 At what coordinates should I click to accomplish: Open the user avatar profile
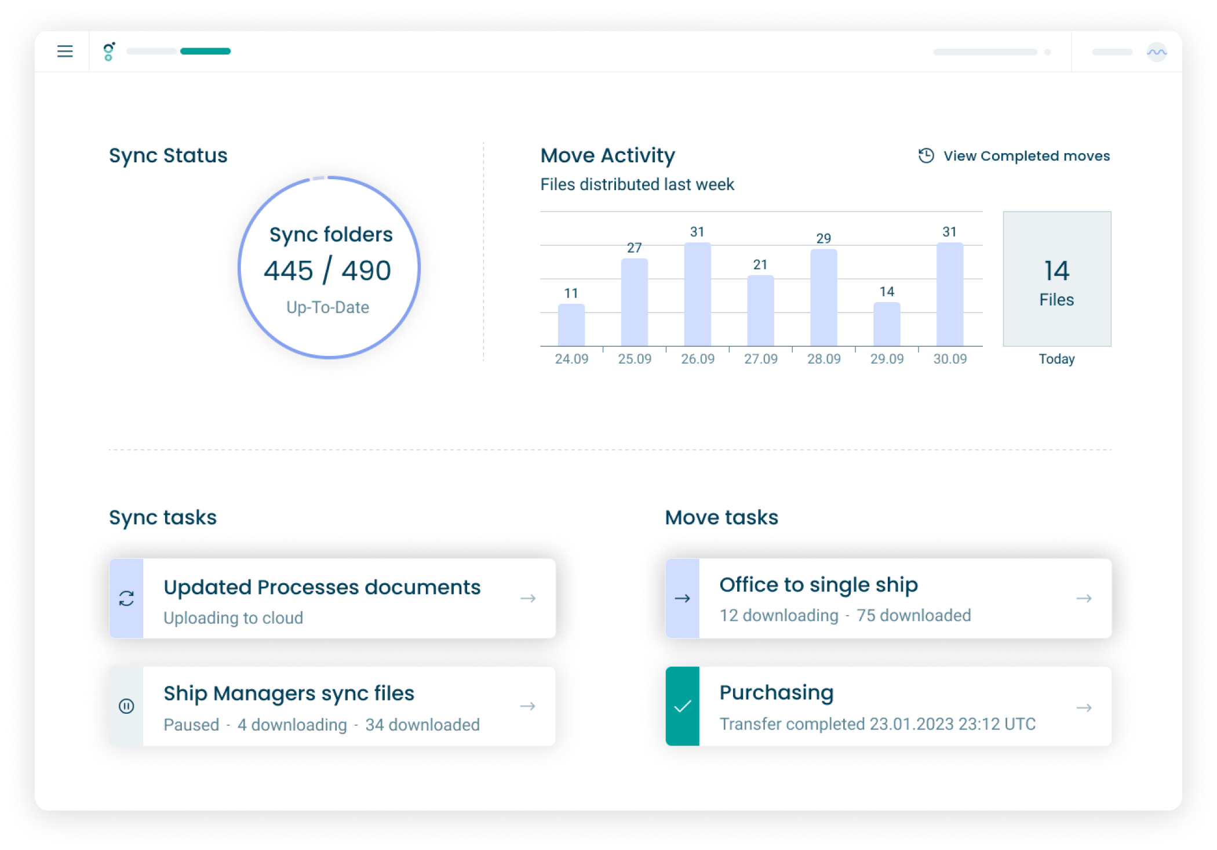point(1156,52)
